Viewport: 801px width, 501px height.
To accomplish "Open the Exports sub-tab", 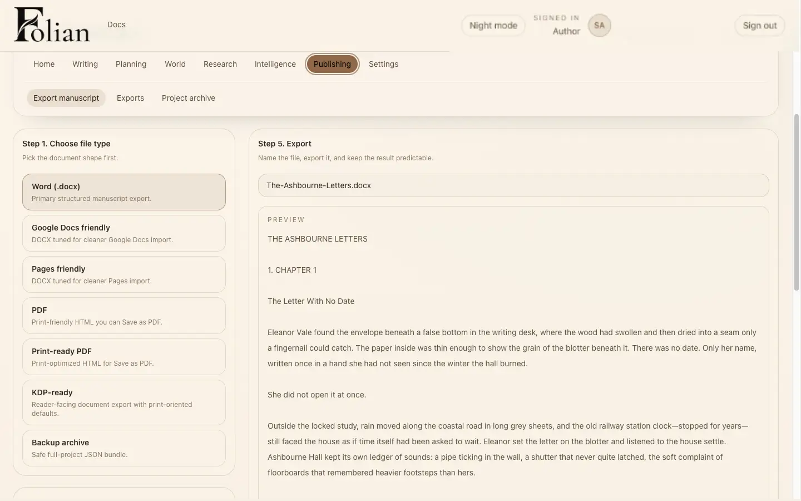I will click(130, 98).
